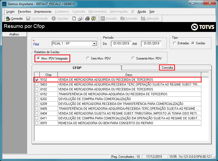Screen dimensions: 218x161
Task: Click the Desc. column header
Action: pos(129,75)
